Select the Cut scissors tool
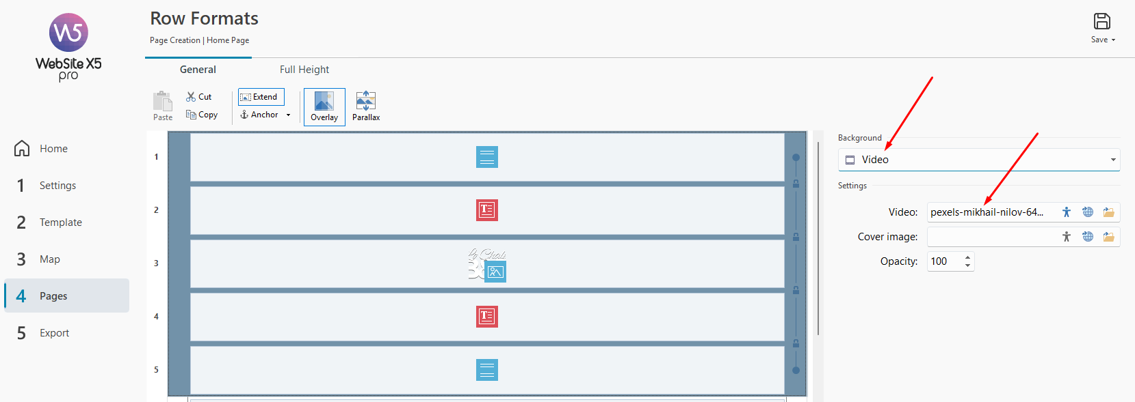This screenshot has height=402, width=1135. coord(191,97)
